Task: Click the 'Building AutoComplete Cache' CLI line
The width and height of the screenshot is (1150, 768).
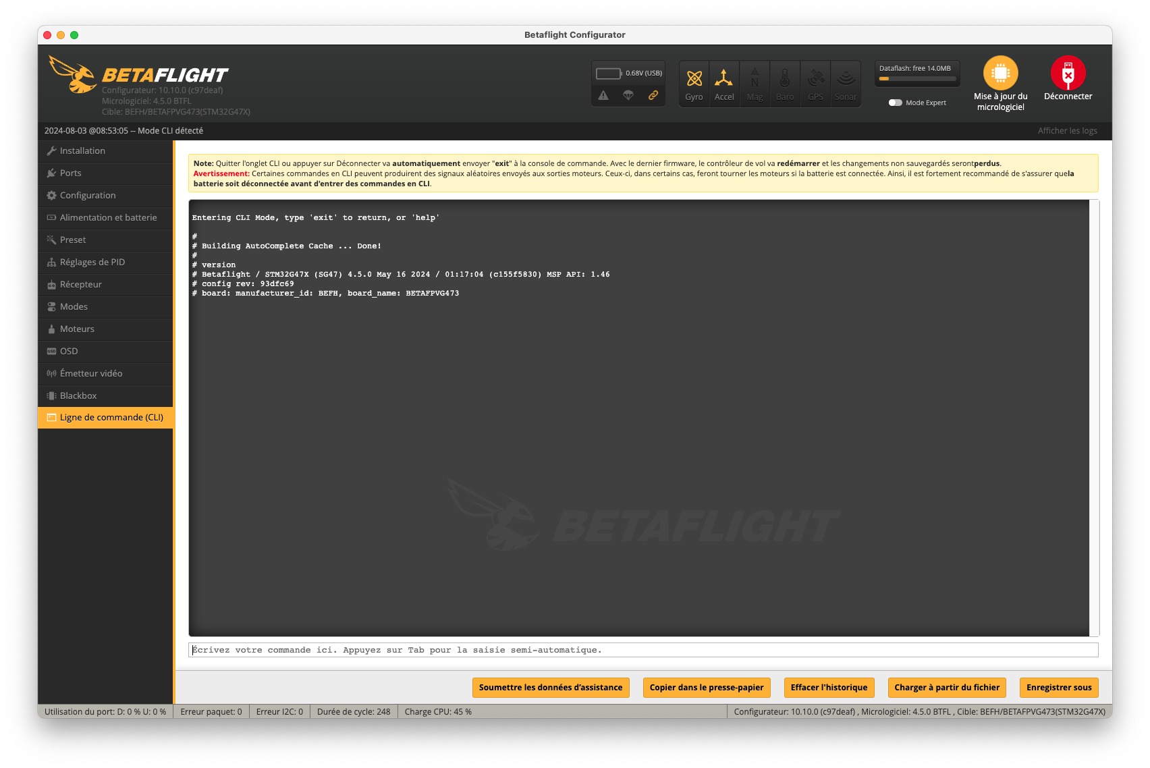Action: [286, 246]
